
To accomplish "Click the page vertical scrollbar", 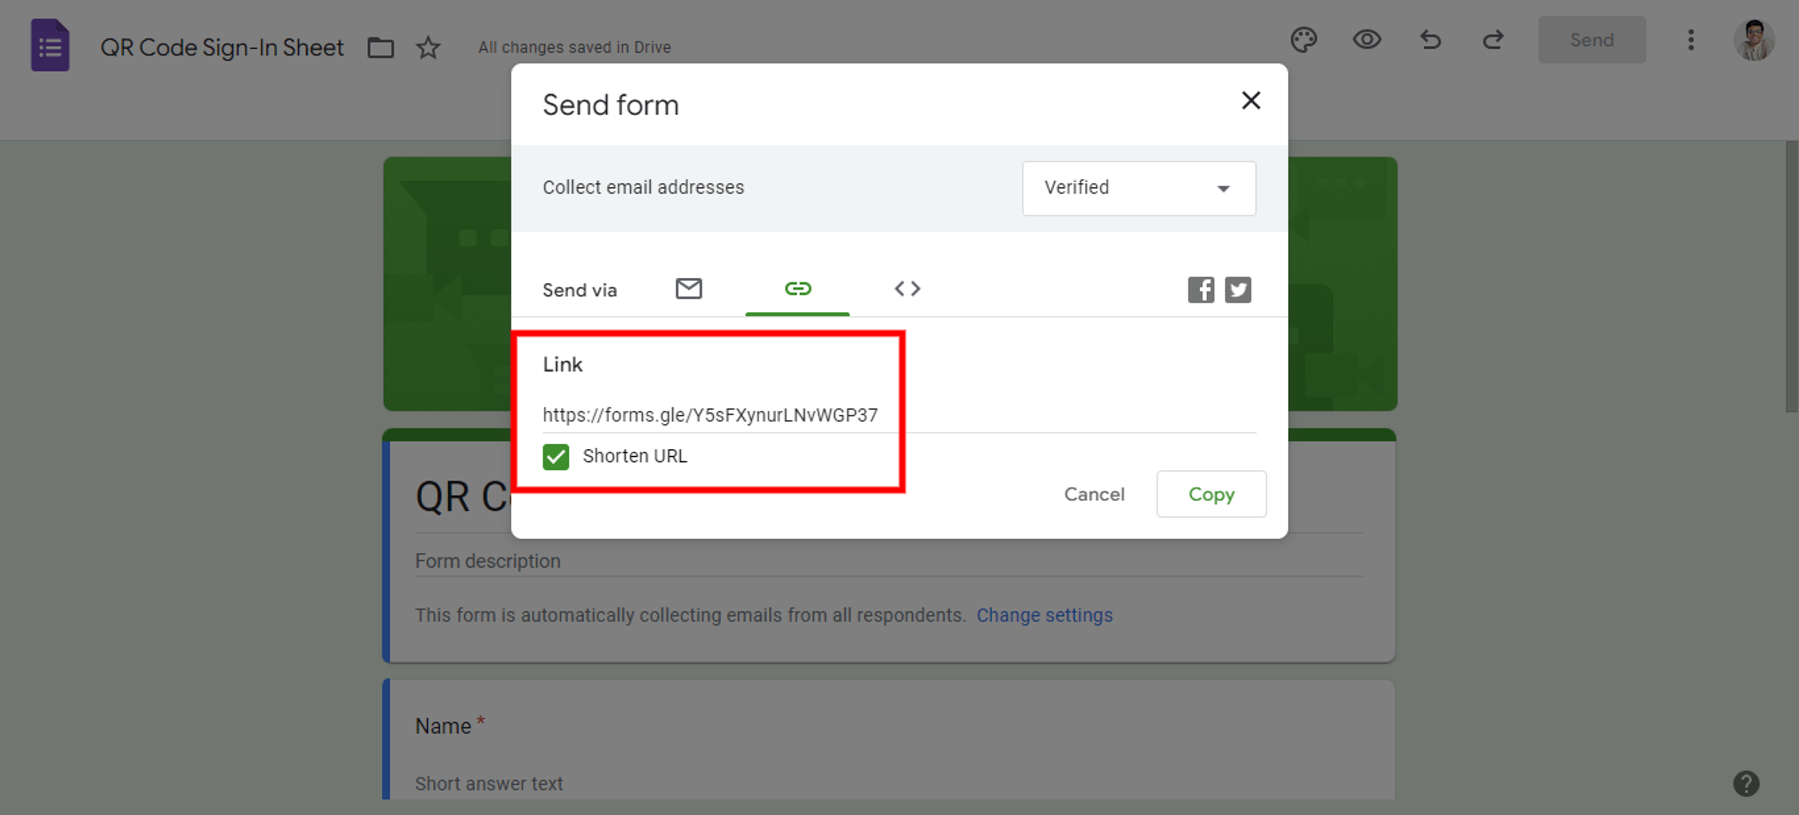I will click(x=1792, y=276).
